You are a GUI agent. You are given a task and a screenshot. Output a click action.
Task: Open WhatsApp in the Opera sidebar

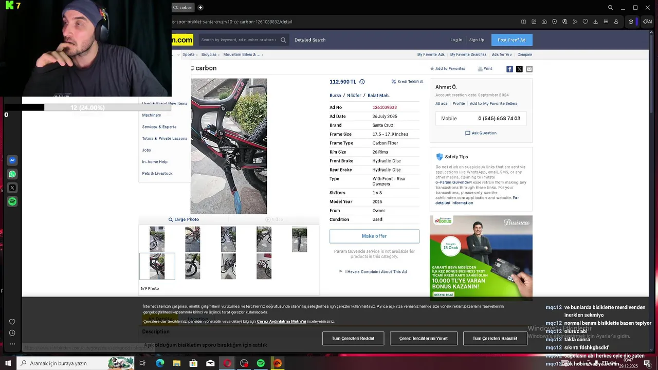tap(12, 174)
